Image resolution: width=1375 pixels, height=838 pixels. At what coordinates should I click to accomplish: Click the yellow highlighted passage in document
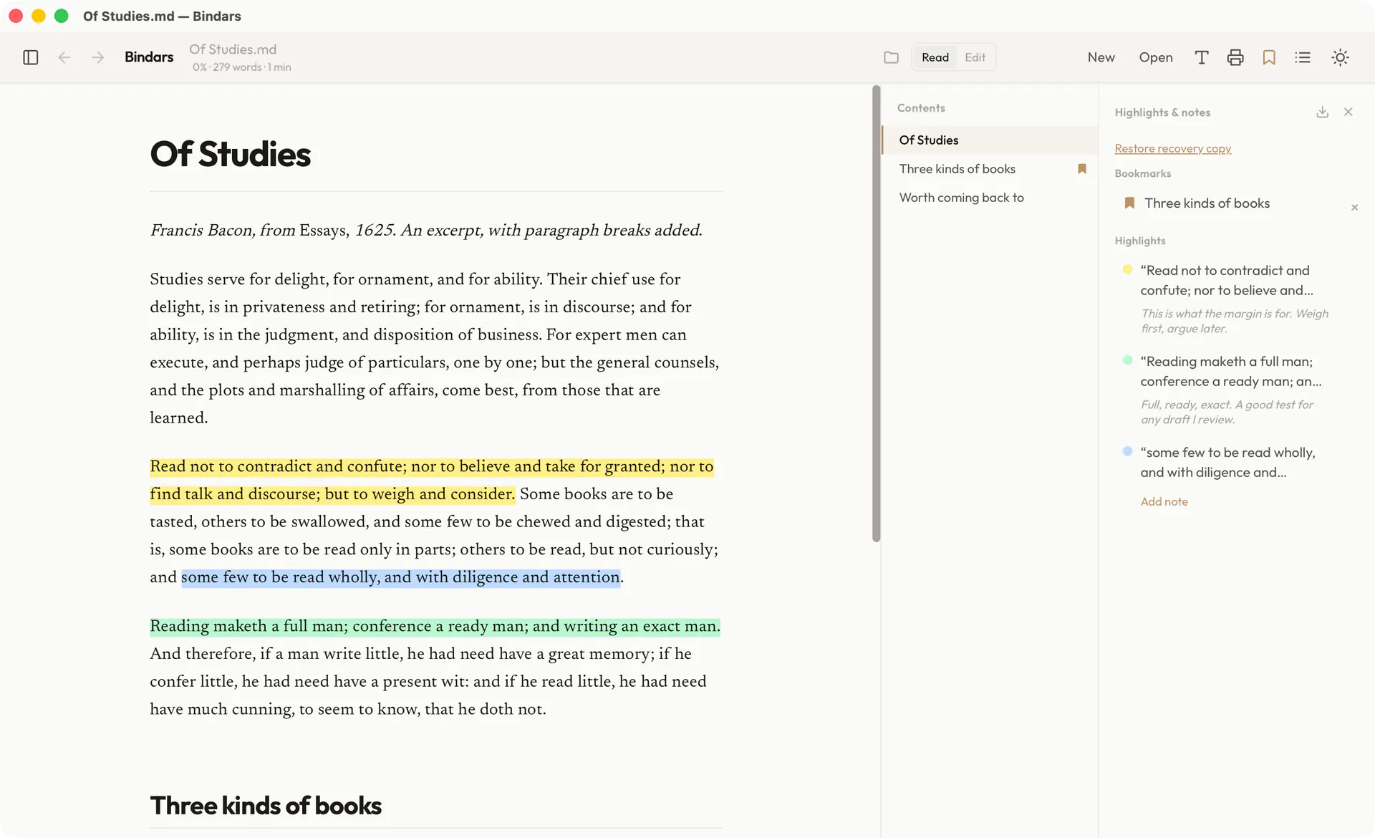(x=432, y=480)
